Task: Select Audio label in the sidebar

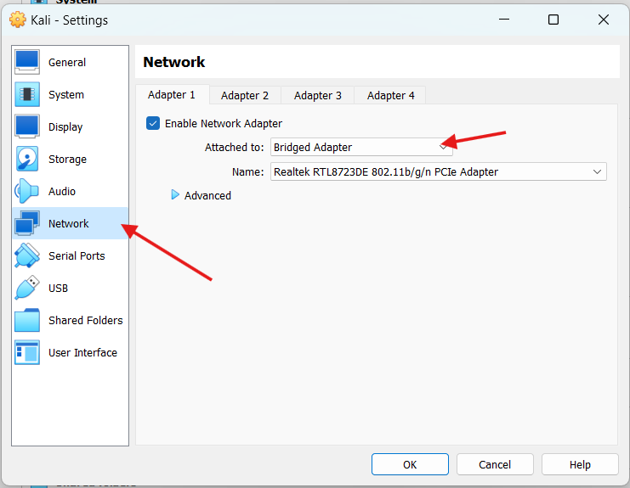Action: tap(62, 191)
